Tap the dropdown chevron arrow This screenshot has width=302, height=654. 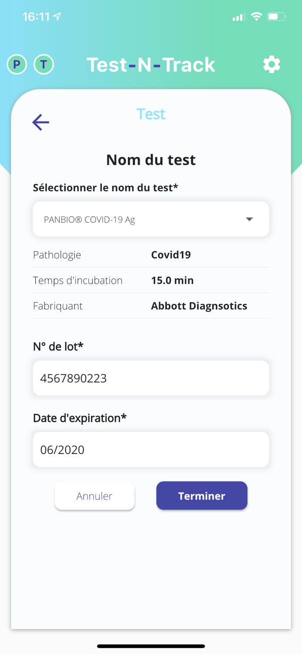pyautogui.click(x=249, y=220)
